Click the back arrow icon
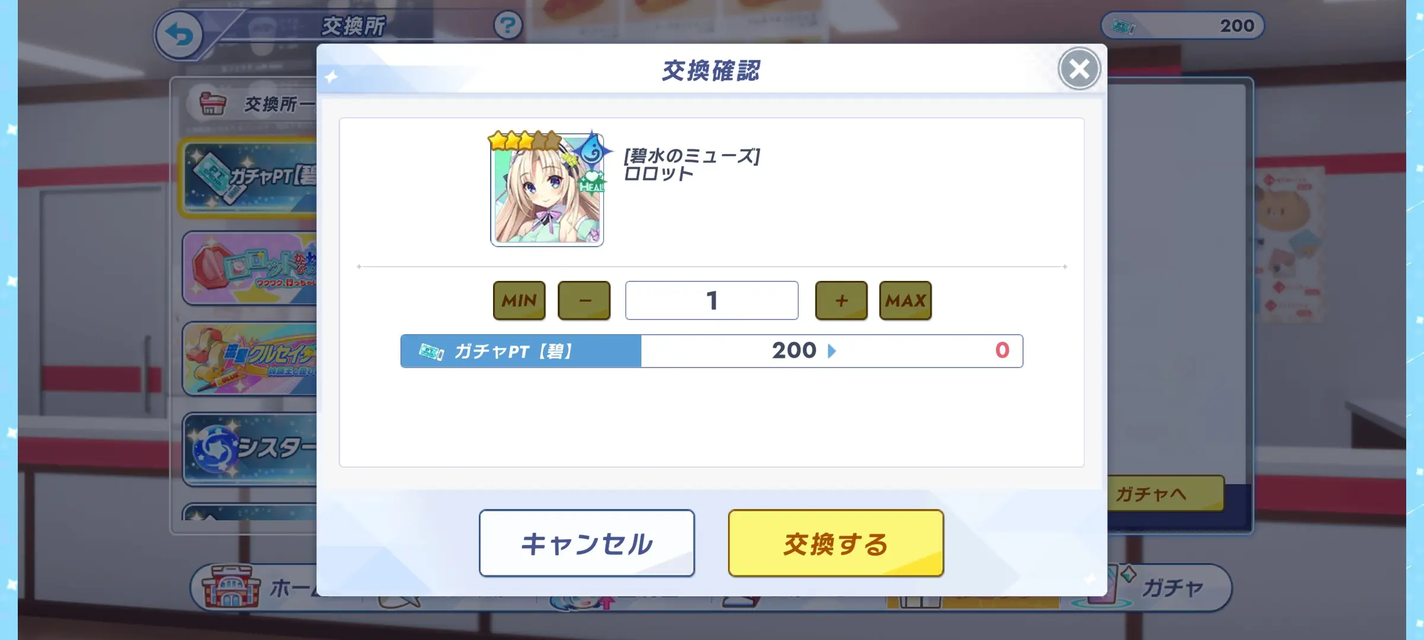1424x640 pixels. click(179, 36)
